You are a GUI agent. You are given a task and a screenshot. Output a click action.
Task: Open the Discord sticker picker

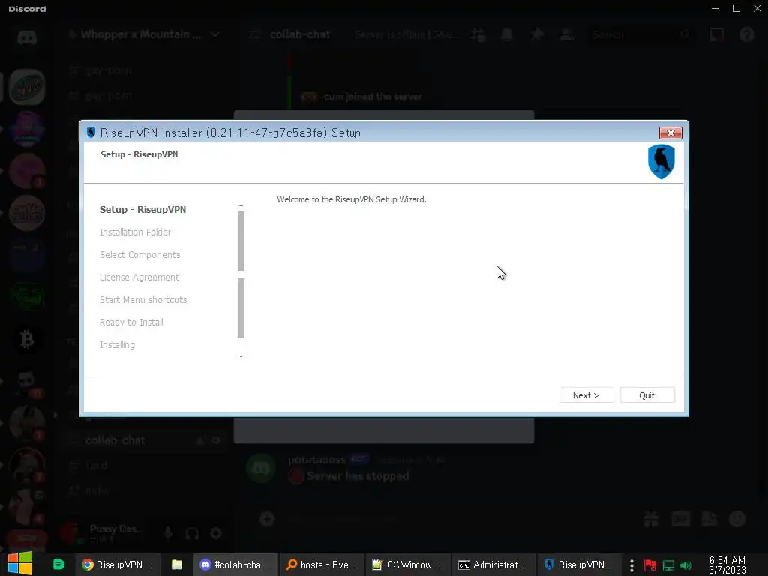tap(709, 519)
